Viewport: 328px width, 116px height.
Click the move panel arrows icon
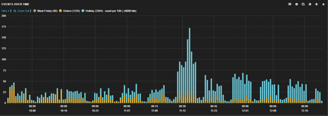[317, 4]
